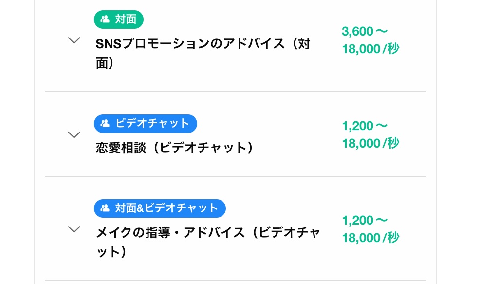Select the 対面&ビデオチャット tag
Viewport: 480px width, 284px height.
point(160,208)
